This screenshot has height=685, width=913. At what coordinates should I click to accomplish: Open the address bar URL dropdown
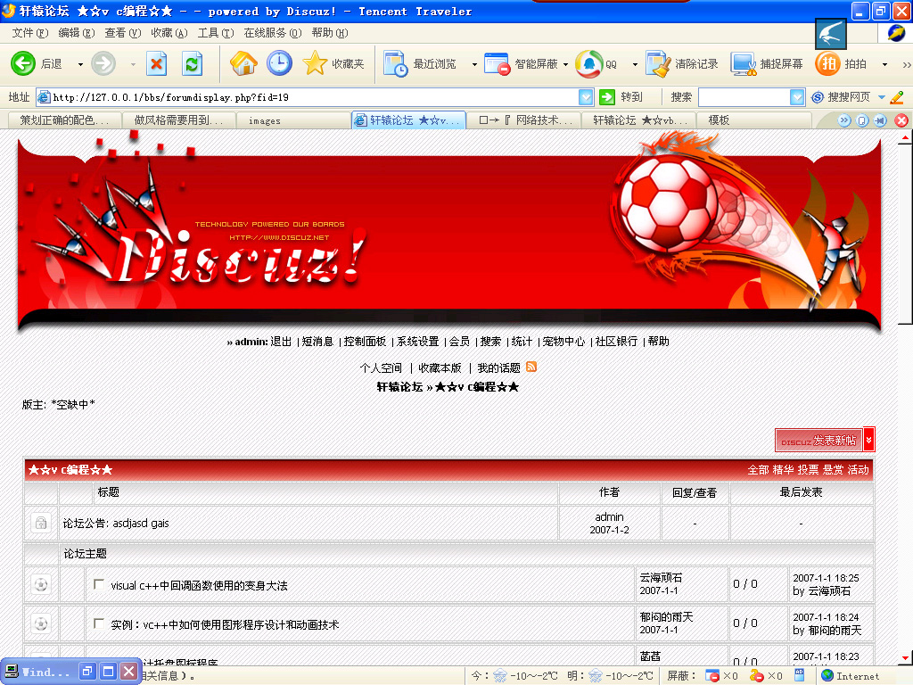tap(586, 97)
